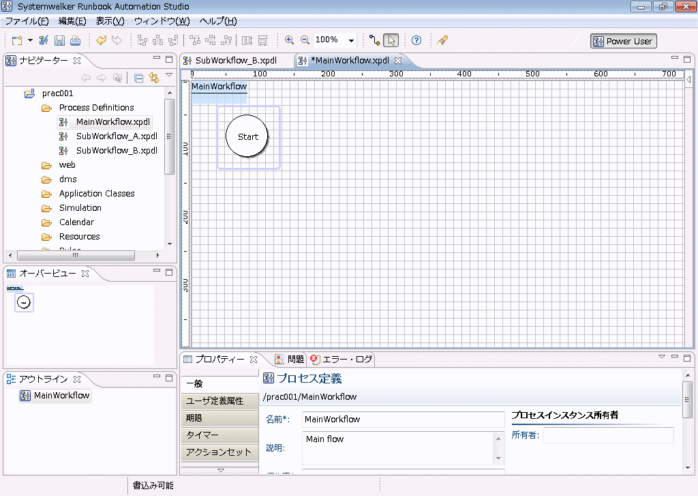The width and height of the screenshot is (698, 496).
Task: Toggle the selection pointer tool
Action: pos(391,40)
